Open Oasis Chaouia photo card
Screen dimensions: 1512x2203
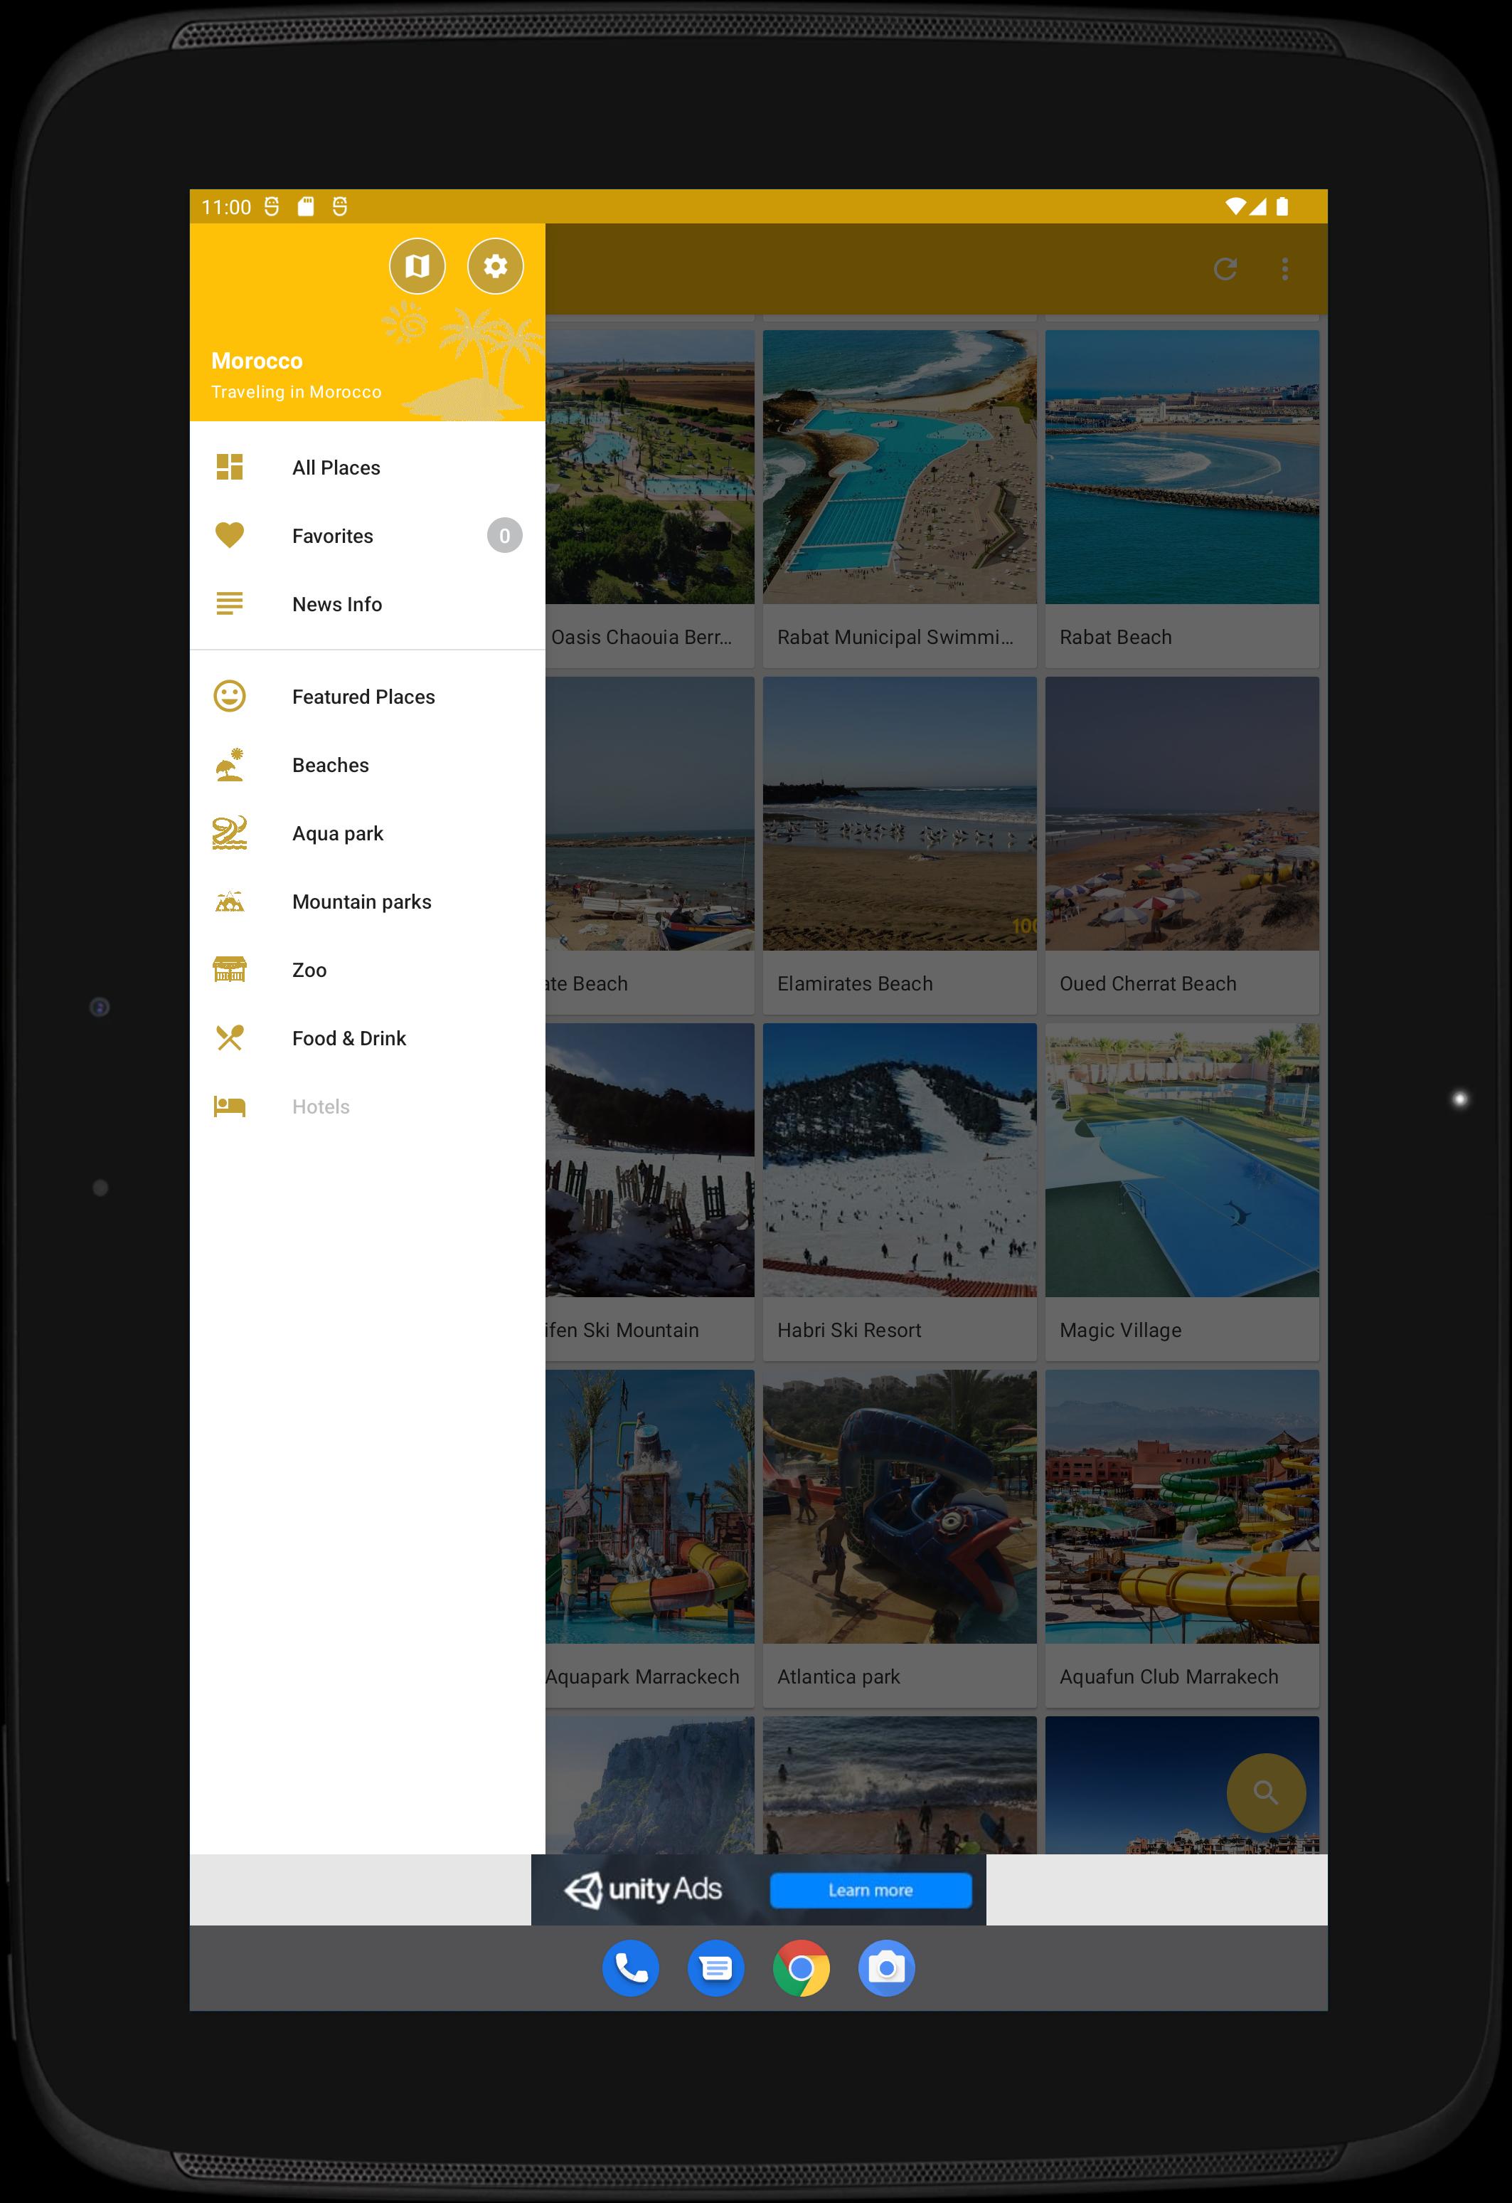tap(650, 466)
